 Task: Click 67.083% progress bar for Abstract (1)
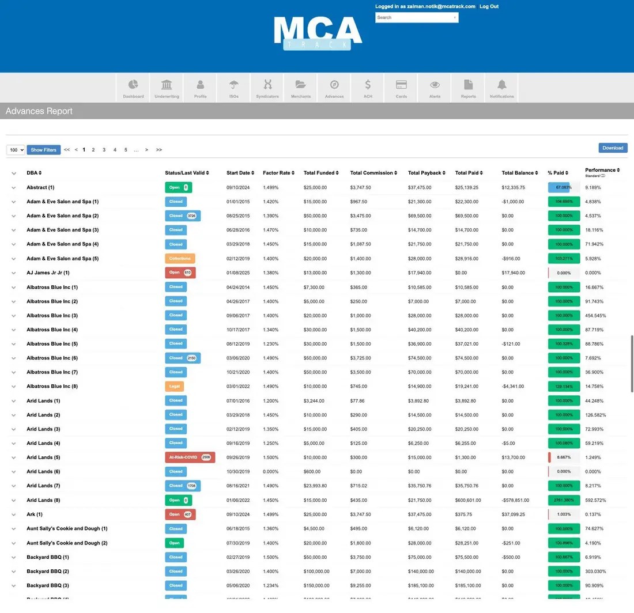pos(564,187)
